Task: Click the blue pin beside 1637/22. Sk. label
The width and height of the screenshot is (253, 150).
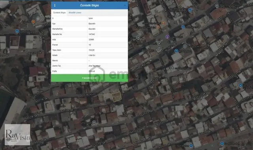Action: point(240,85)
